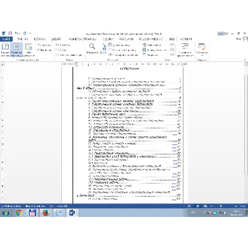Click Word application icon in title bar

pos(4,33)
